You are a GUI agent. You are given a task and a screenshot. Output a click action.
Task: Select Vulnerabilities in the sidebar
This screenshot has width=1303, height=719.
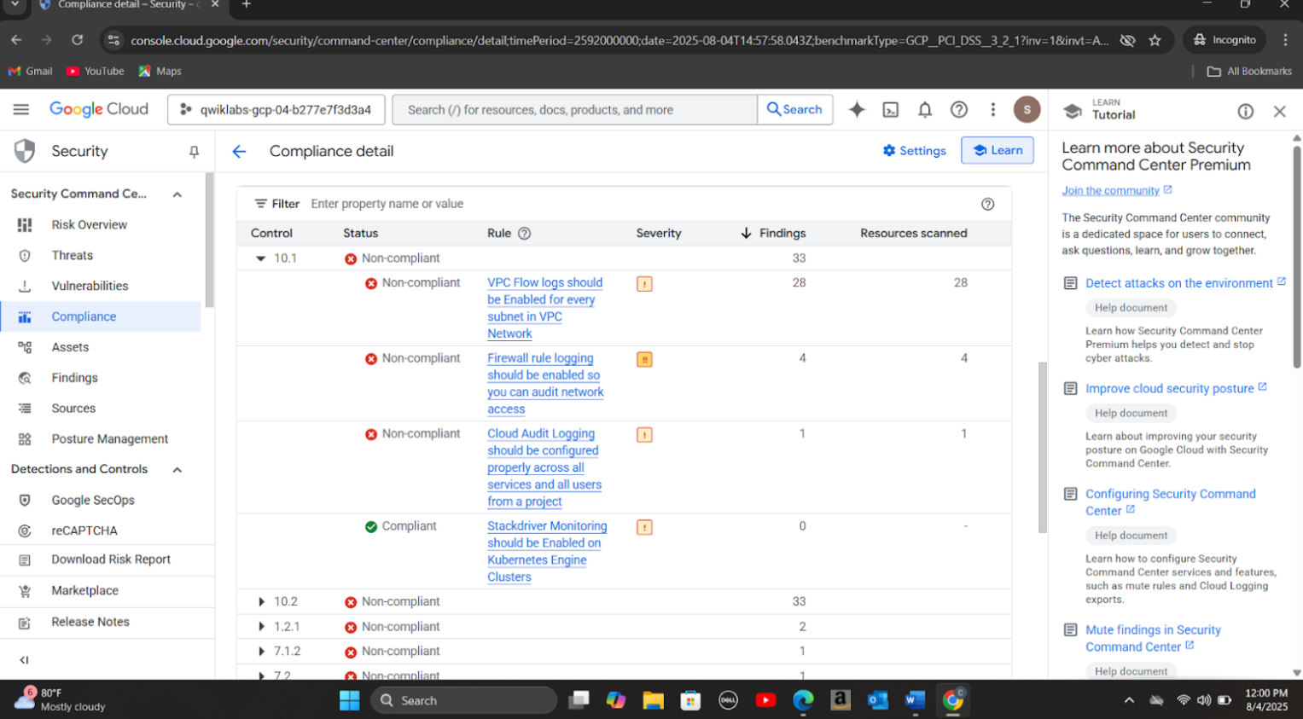coord(90,286)
